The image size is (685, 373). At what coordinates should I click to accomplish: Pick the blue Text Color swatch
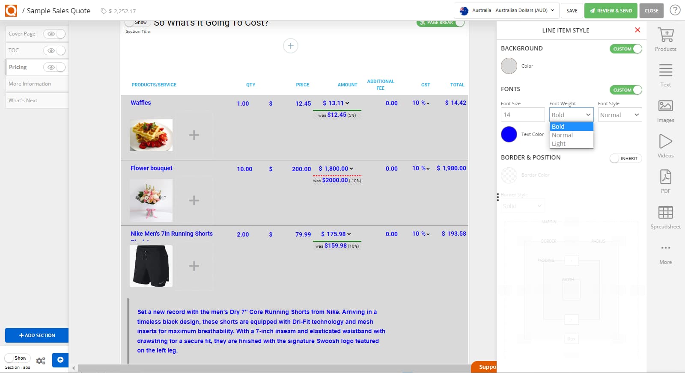[x=509, y=134]
